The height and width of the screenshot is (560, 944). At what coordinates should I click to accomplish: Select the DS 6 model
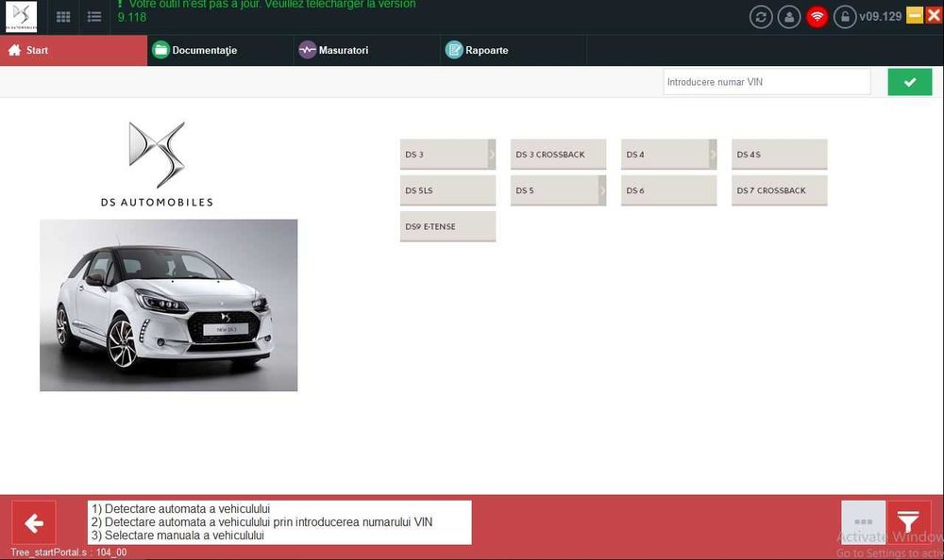click(669, 190)
